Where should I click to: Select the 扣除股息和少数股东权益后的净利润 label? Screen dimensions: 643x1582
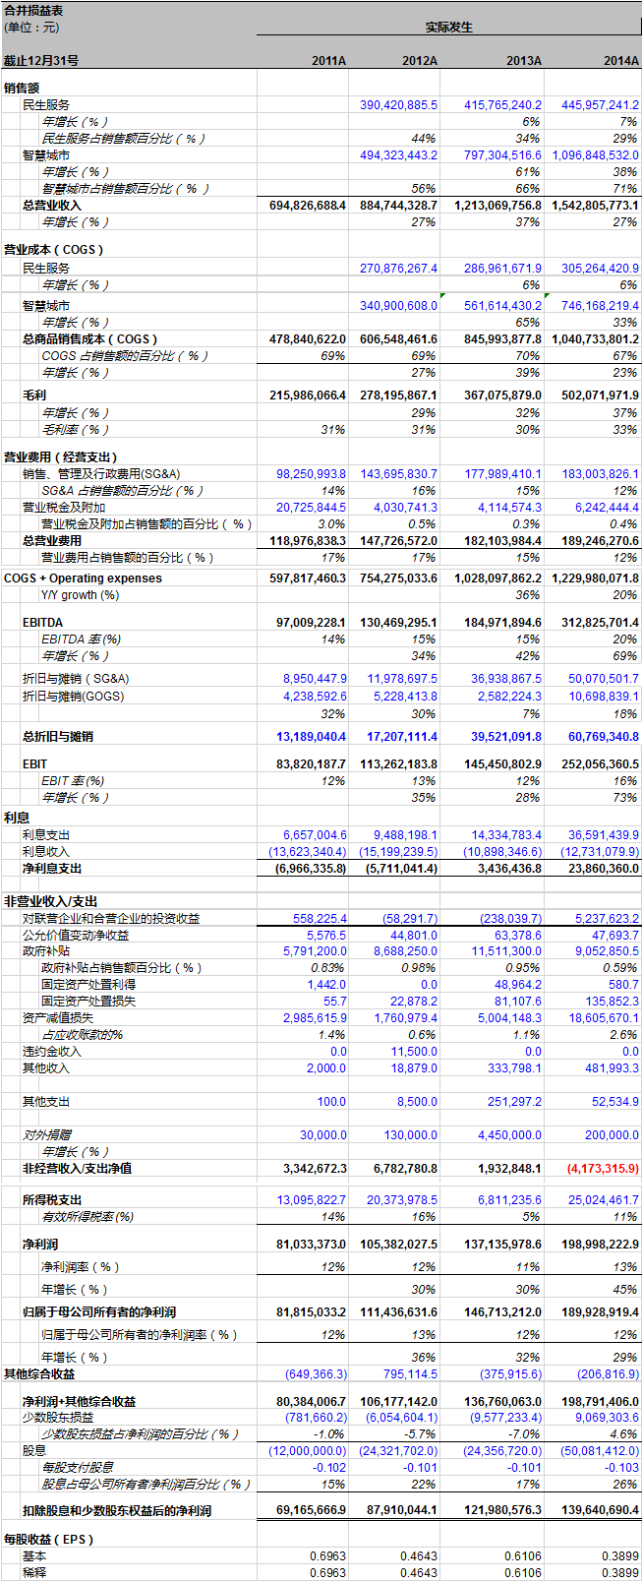(x=117, y=1511)
